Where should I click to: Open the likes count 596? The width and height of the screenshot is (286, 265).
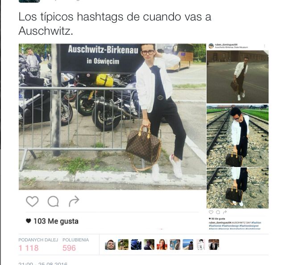(69, 248)
